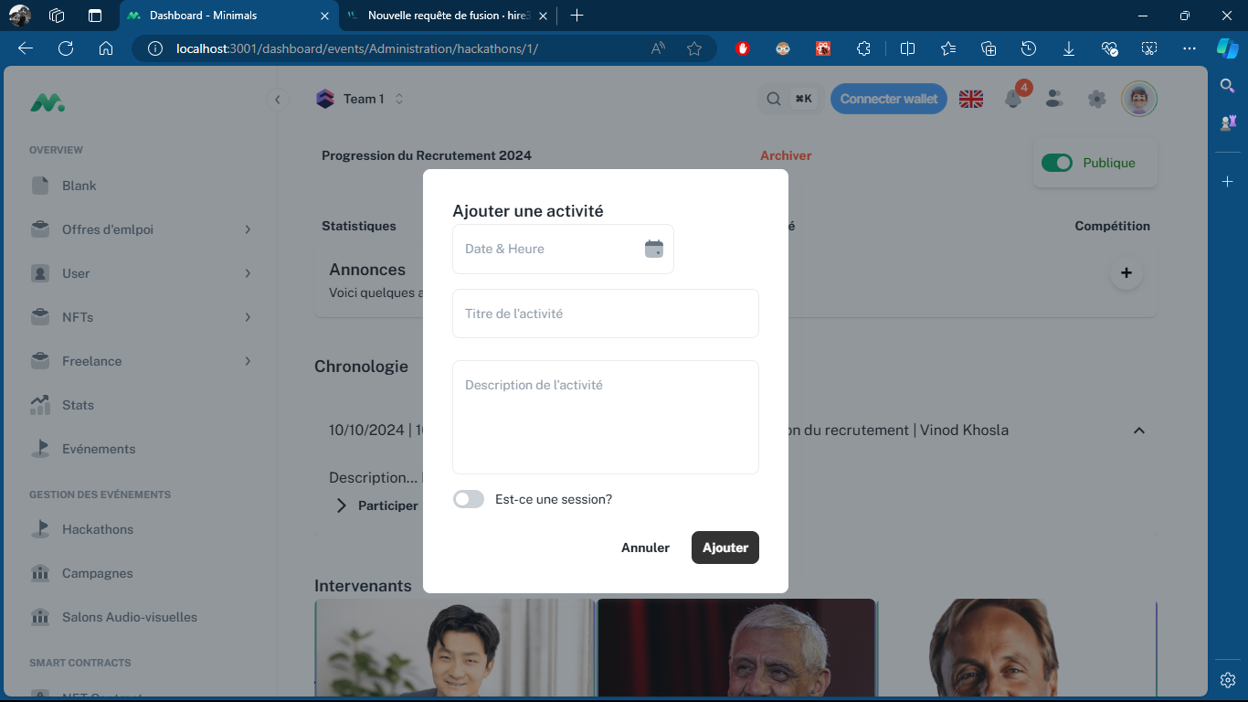The height and width of the screenshot is (702, 1248).
Task: Confirm with the Ajouter button
Action: point(725,548)
